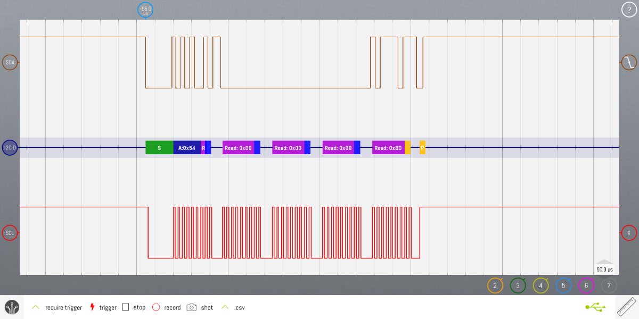Open the help question mark button
Viewport: 639px width, 319px height.
pyautogui.click(x=629, y=10)
